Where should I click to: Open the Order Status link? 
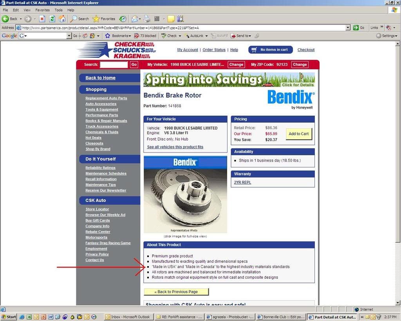pos(214,50)
